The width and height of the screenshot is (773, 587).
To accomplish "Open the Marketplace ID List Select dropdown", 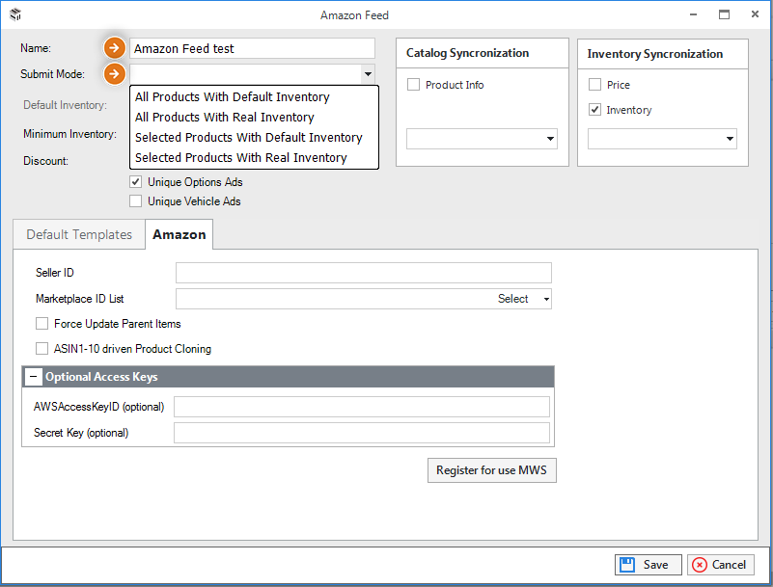I will point(546,299).
